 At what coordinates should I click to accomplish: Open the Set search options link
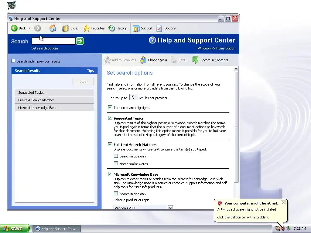(x=45, y=48)
